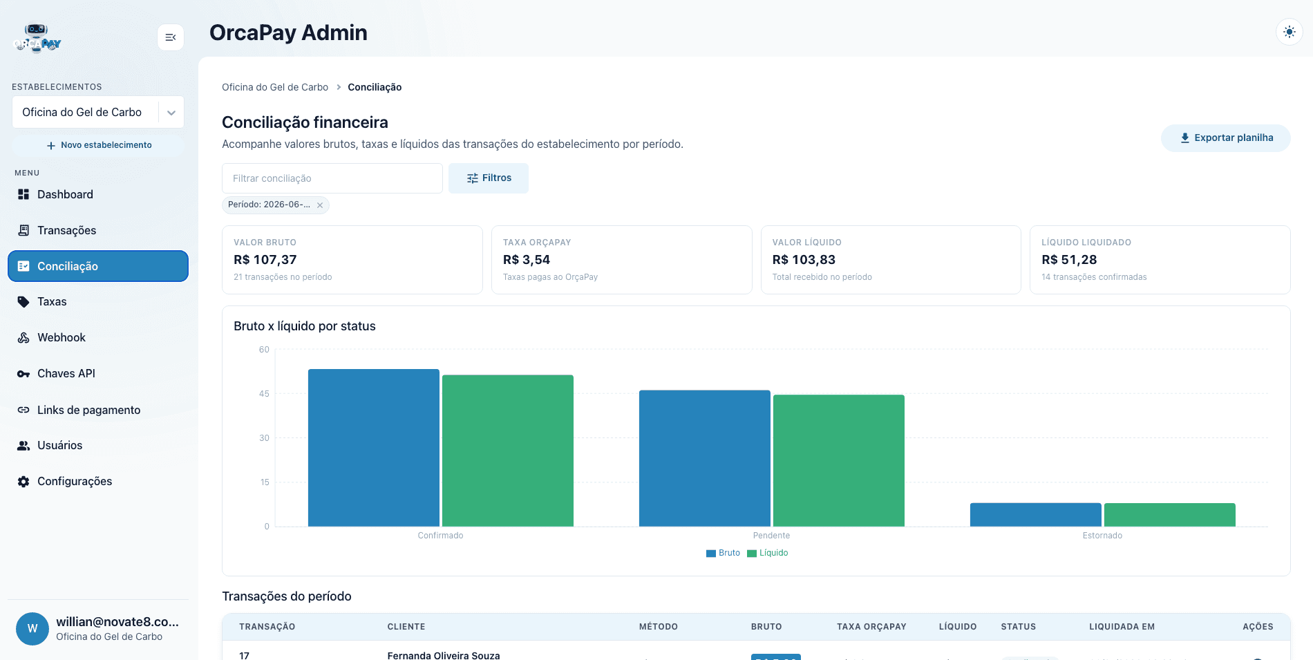This screenshot has width=1313, height=660.
Task: Focus the Filtrar conciliação input field
Action: (332, 178)
